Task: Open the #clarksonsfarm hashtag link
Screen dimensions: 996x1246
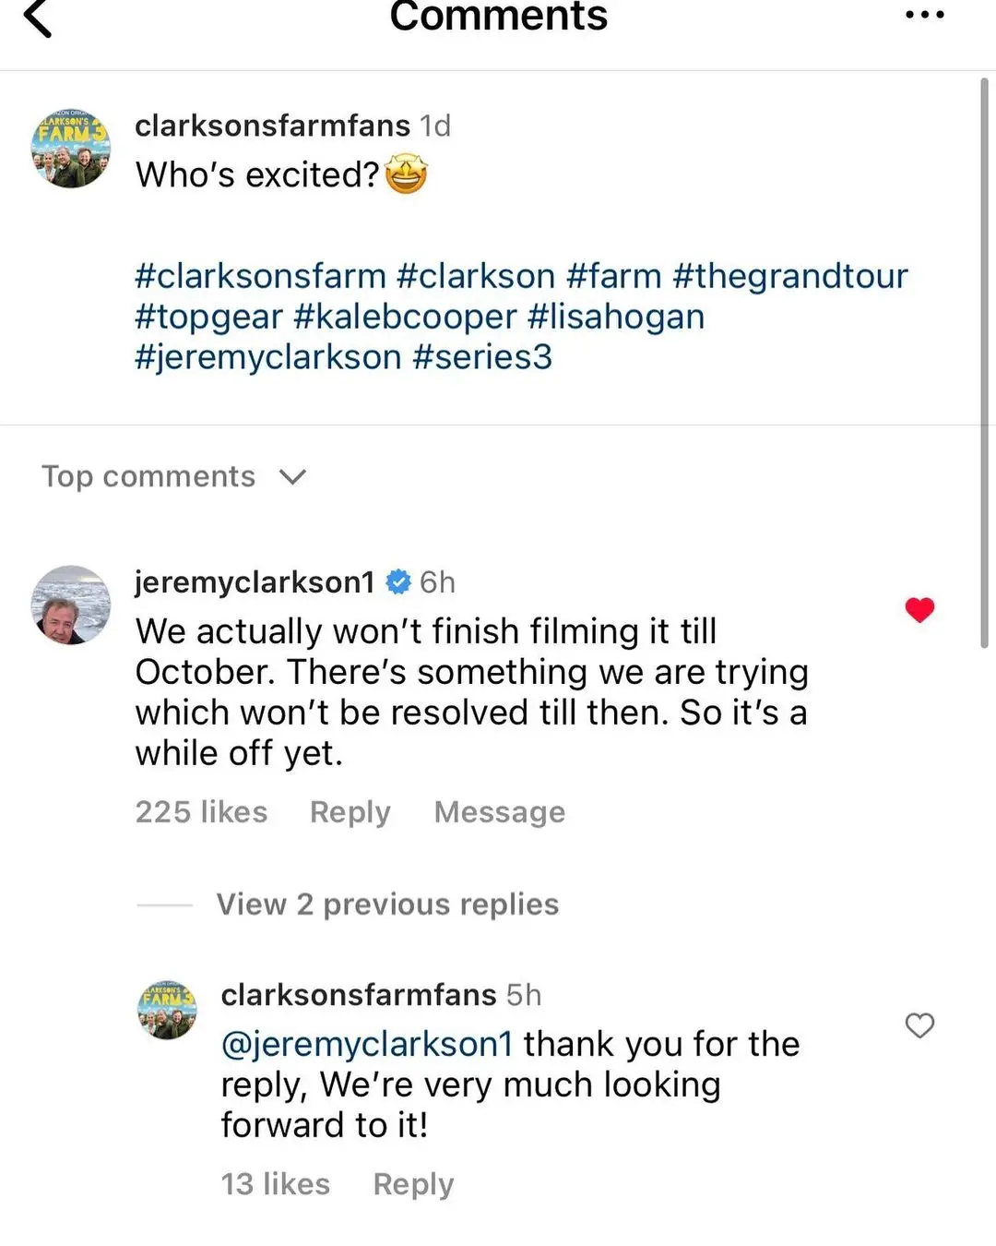Action: tap(261, 275)
